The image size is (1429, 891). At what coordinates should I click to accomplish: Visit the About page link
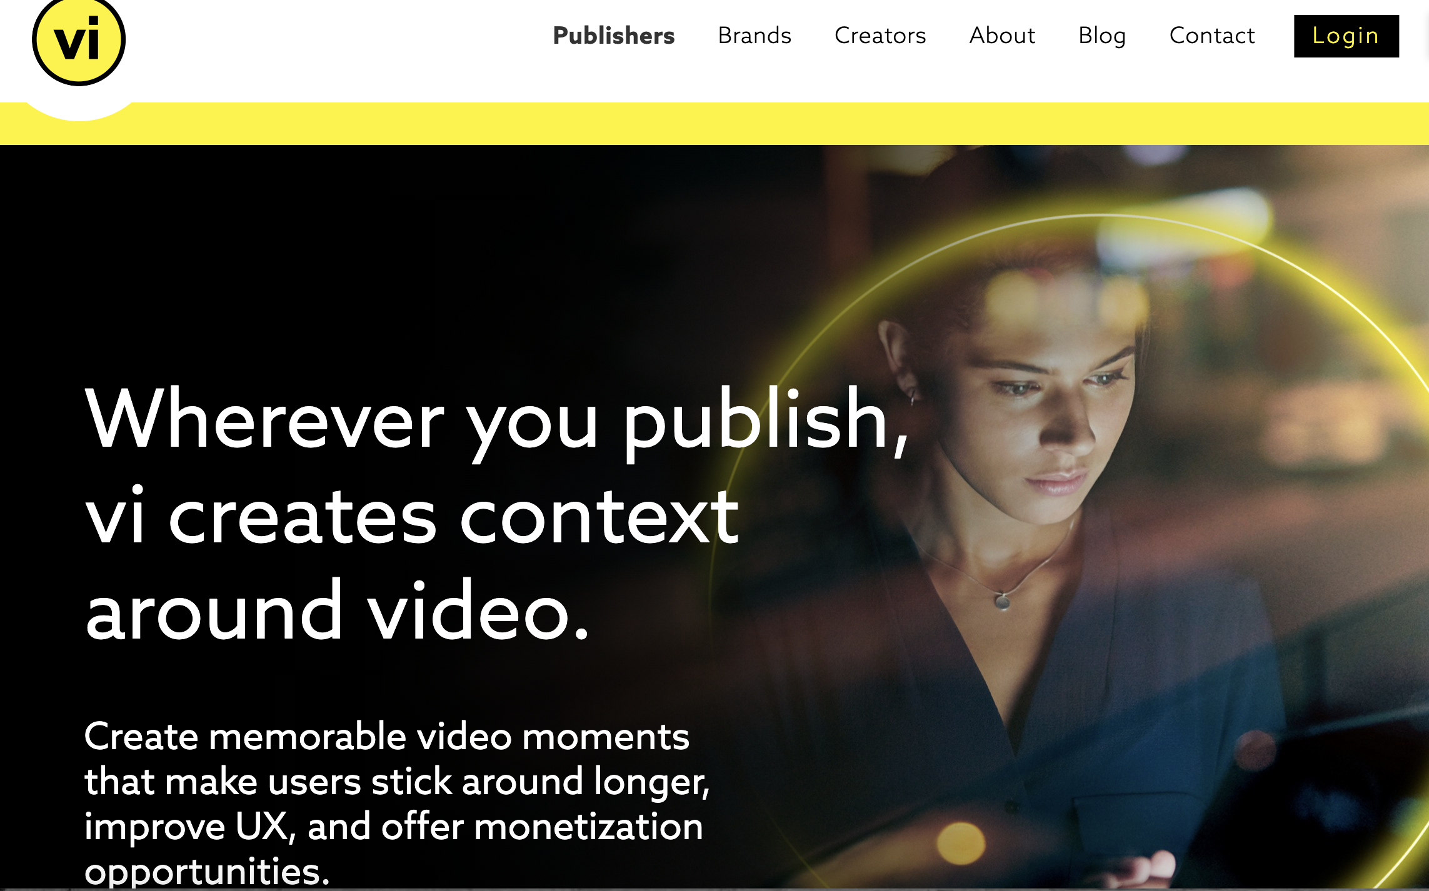pos(1002,36)
